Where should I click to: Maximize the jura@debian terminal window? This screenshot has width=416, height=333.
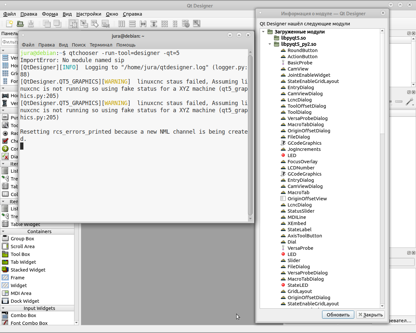click(239, 35)
